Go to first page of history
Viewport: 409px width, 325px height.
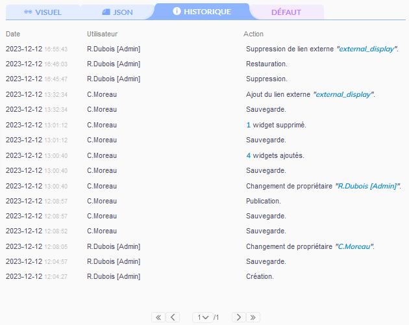point(158,317)
